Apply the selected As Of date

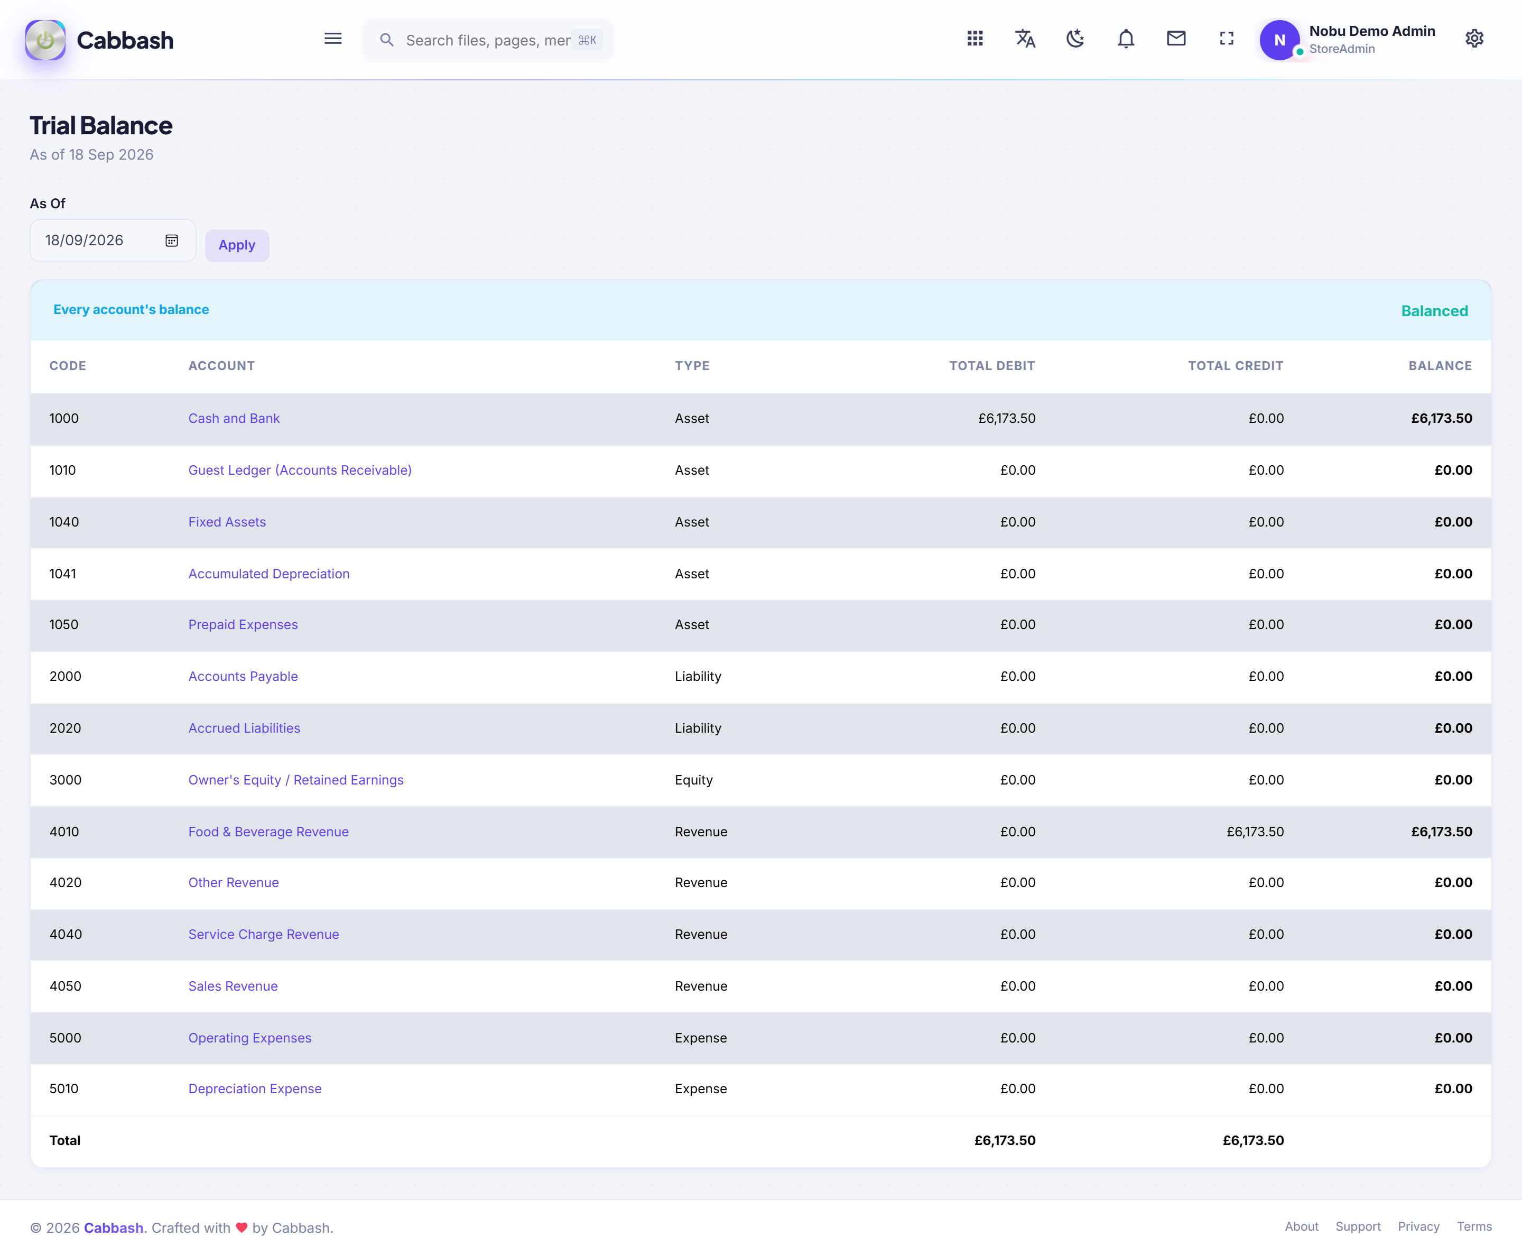coord(237,245)
